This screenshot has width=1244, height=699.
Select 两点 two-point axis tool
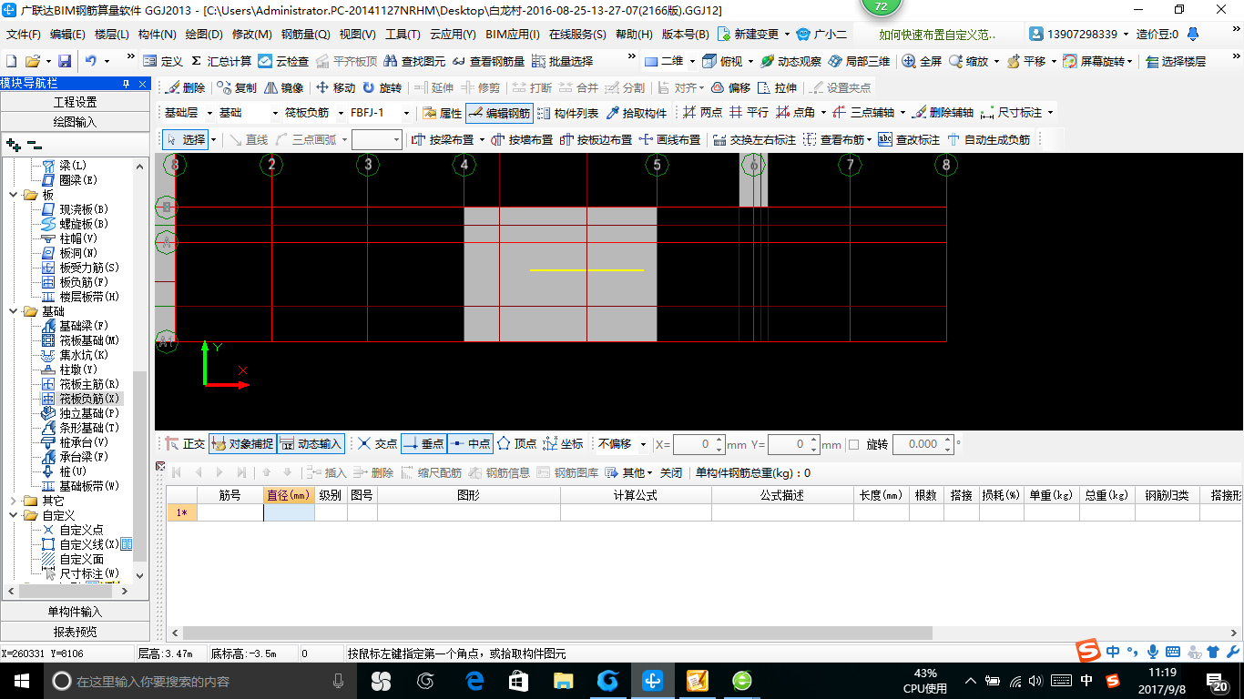pyautogui.click(x=702, y=113)
